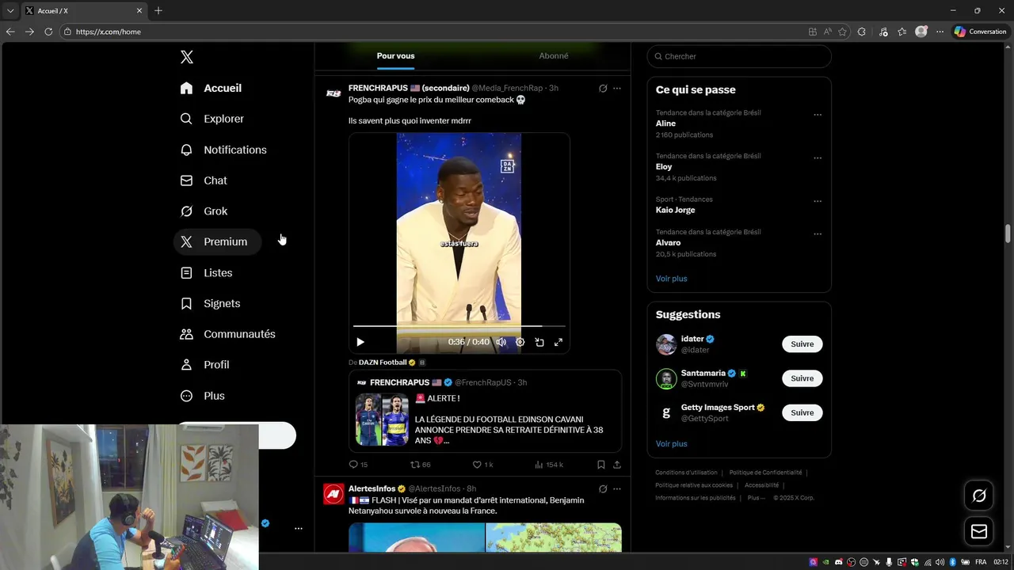This screenshot has height=570, width=1014.
Task: Click the X logo in the sidebar
Action: (186, 57)
